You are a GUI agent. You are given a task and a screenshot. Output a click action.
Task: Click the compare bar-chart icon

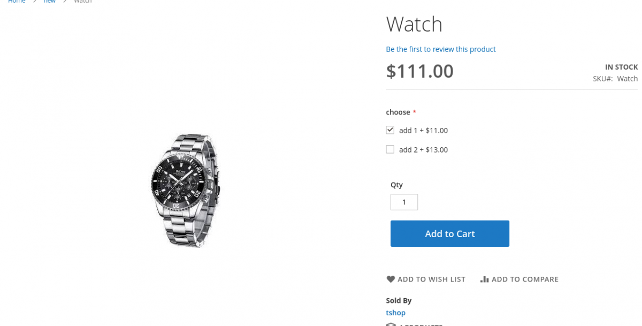pyautogui.click(x=485, y=279)
